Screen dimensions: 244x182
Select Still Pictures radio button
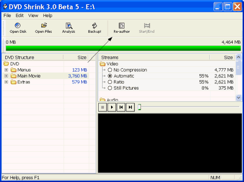click(110, 88)
